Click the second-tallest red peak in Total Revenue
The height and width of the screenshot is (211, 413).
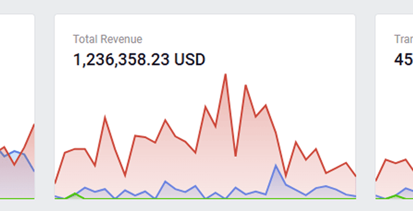[246, 86]
